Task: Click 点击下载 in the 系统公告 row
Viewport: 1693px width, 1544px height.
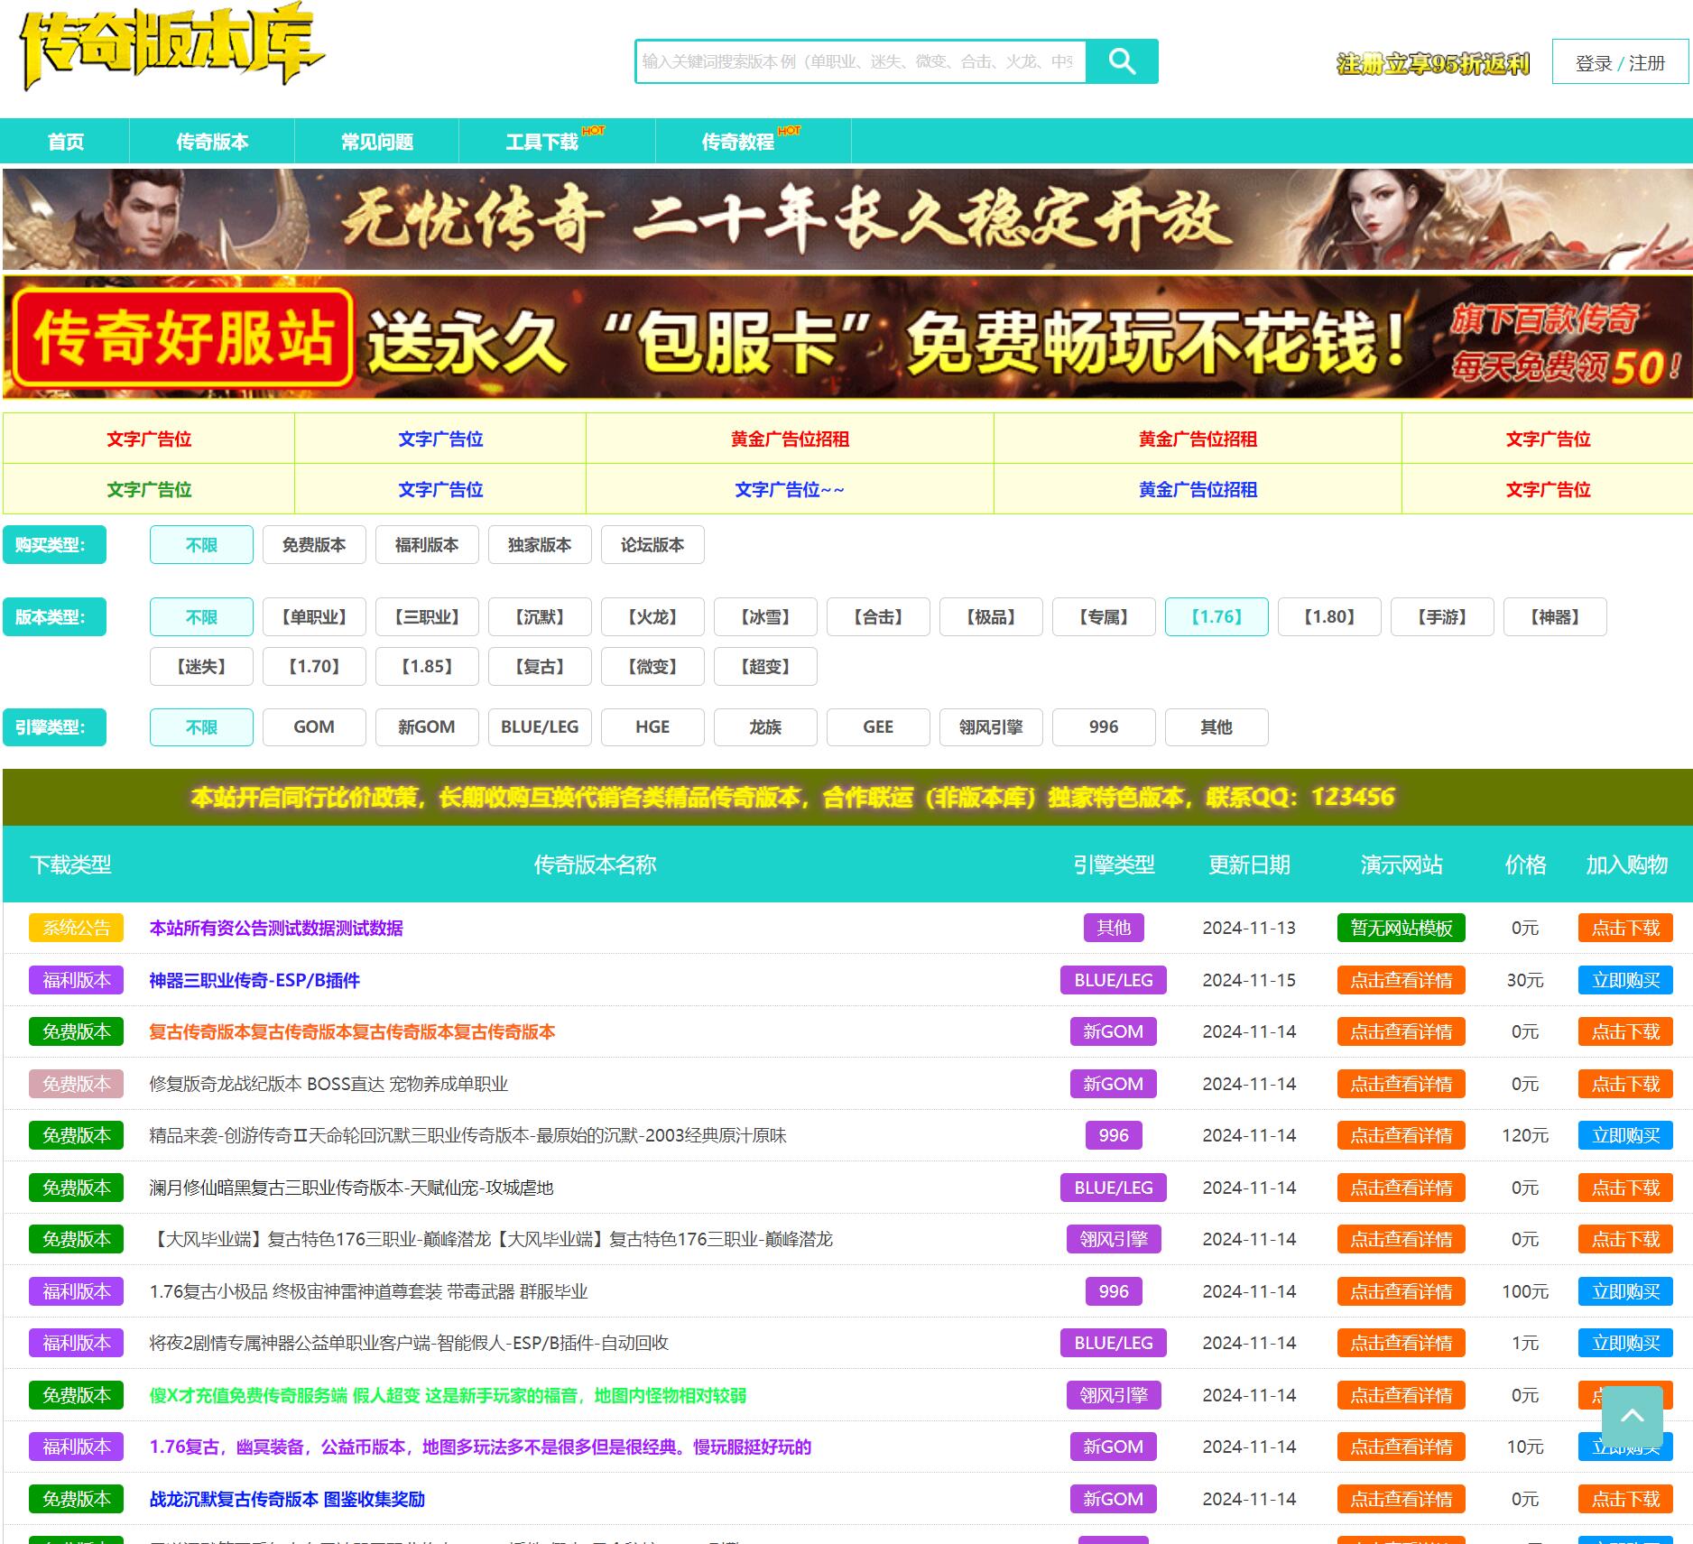Action: tap(1624, 928)
